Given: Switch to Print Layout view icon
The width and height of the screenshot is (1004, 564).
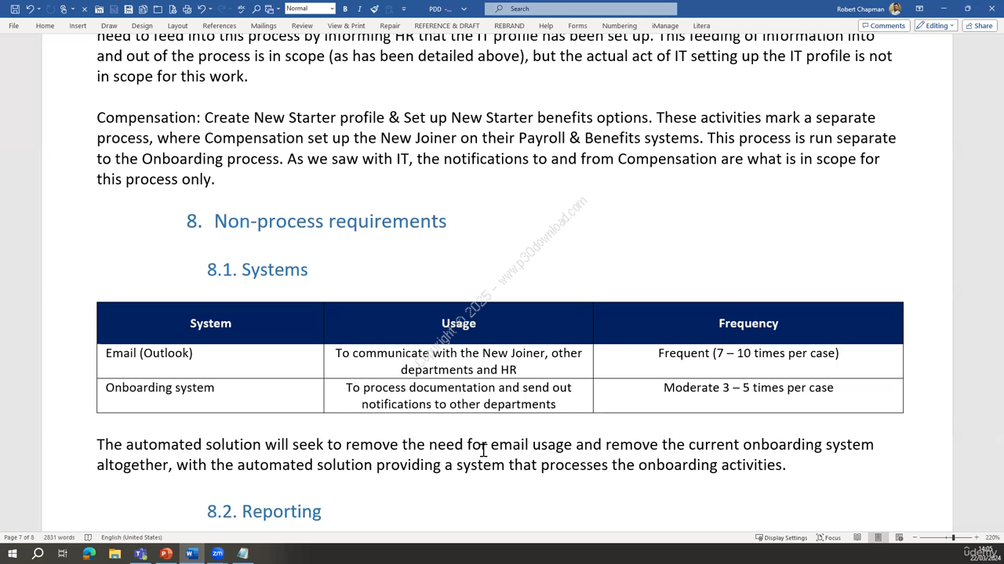Looking at the screenshot, I should click(x=878, y=537).
